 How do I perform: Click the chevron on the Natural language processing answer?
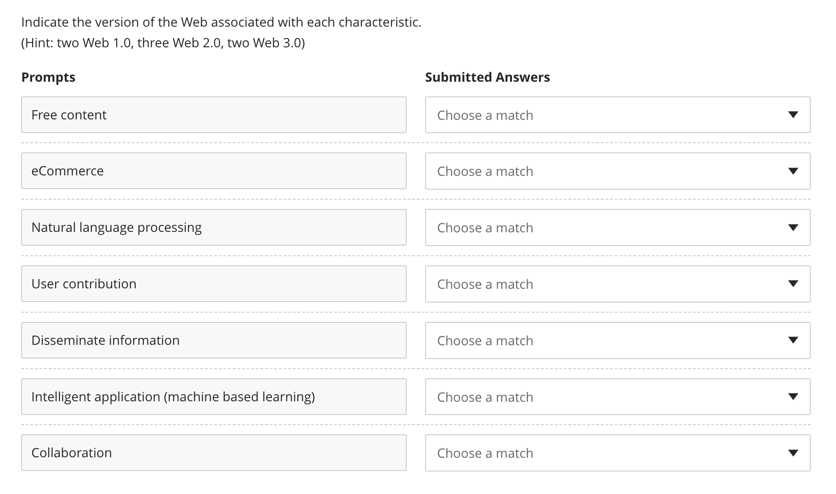coord(794,228)
